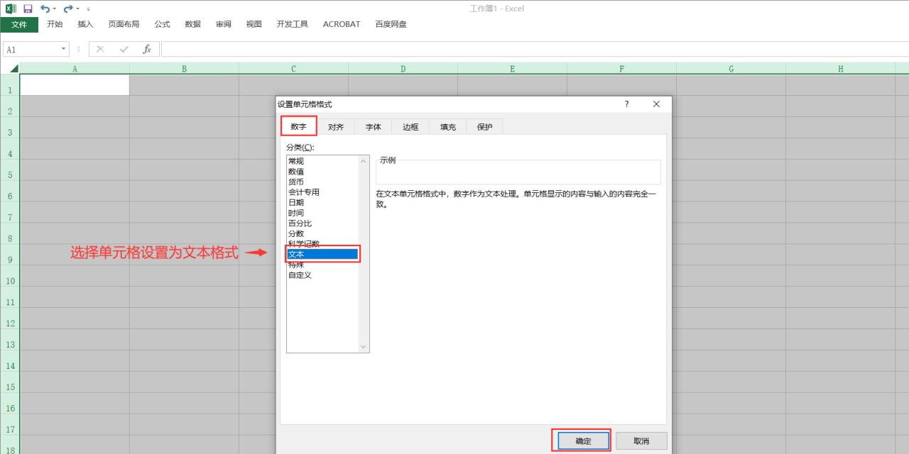Screen dimensions: 909x454
Task: Click category list scroll down arrow
Action: (x=364, y=347)
